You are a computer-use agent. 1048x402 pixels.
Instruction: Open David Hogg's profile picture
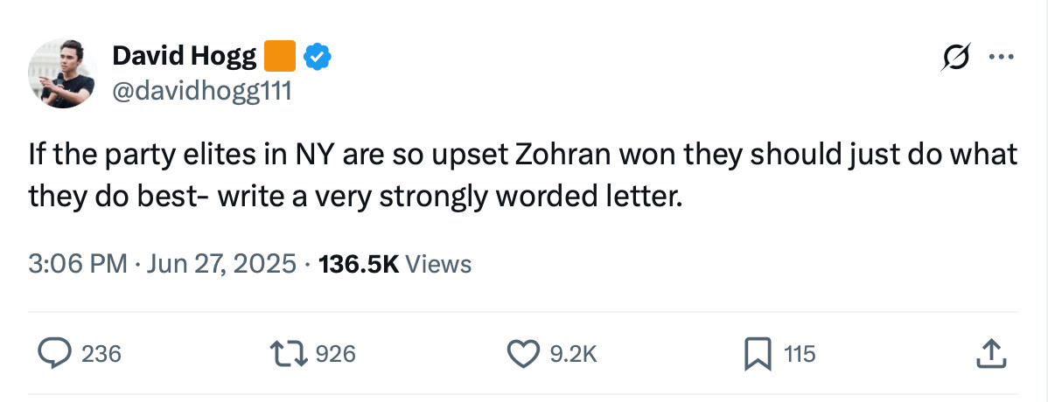tap(62, 73)
